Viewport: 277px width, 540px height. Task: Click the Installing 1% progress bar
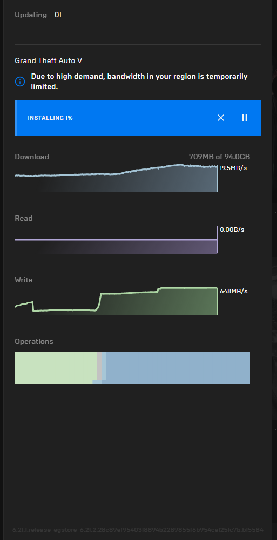pyautogui.click(x=138, y=118)
